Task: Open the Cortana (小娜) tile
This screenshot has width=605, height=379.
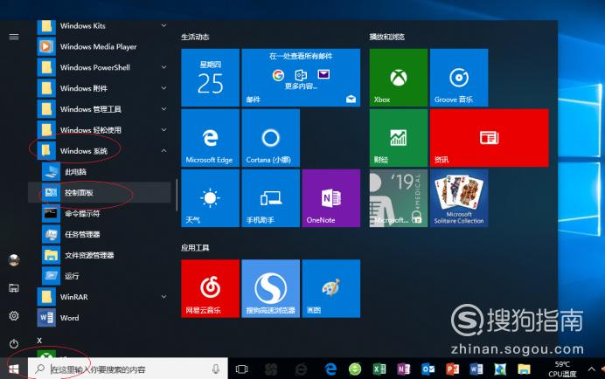Action: click(271, 138)
